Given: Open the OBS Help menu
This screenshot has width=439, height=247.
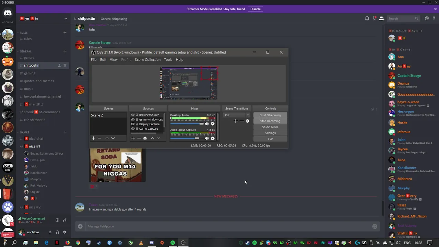Looking at the screenshot, I should pos(180,60).
